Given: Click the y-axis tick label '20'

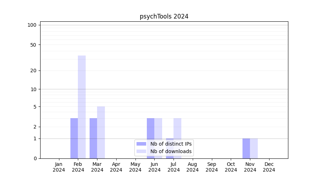Looking at the screenshot, I should coord(33,70).
